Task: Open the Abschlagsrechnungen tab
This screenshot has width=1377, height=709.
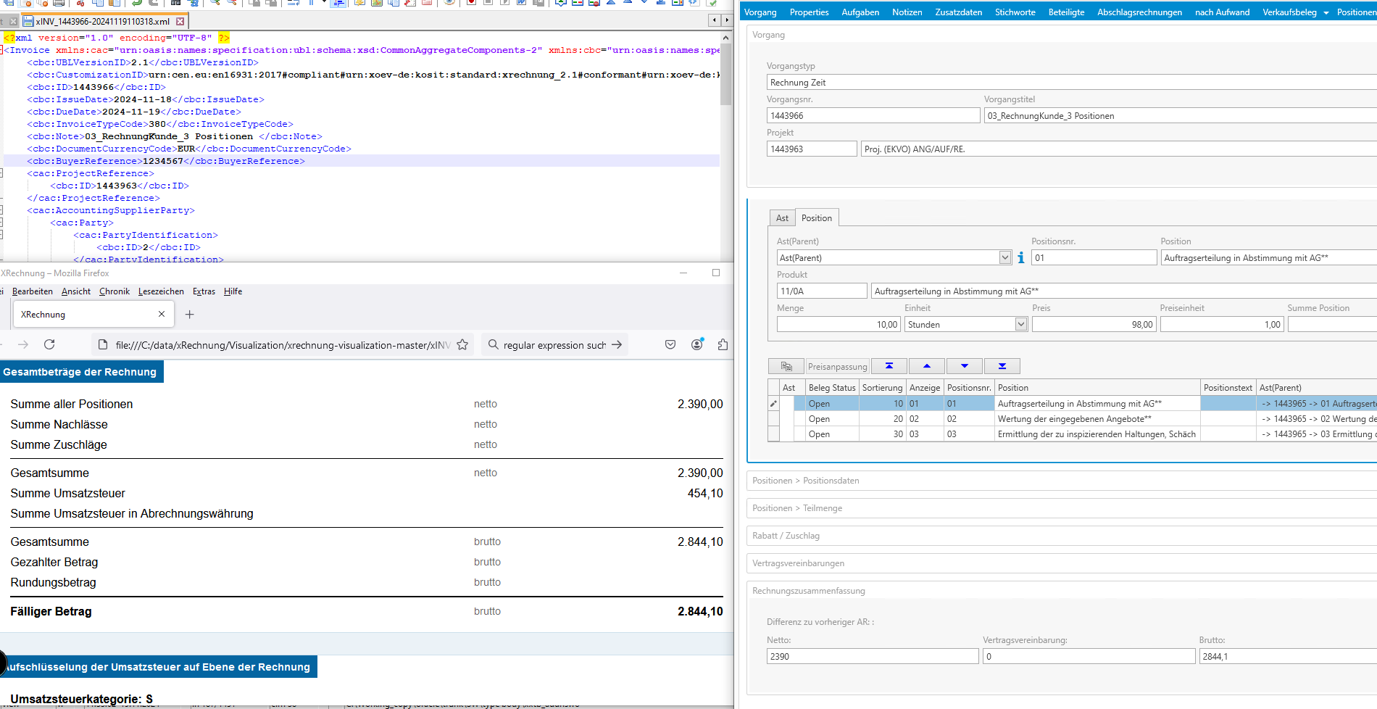Action: pyautogui.click(x=1139, y=12)
